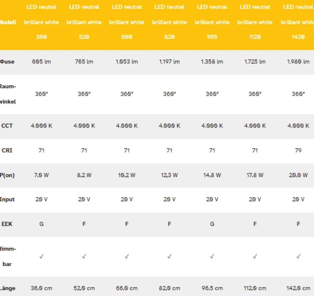Select the CRI row label

(x=7, y=151)
